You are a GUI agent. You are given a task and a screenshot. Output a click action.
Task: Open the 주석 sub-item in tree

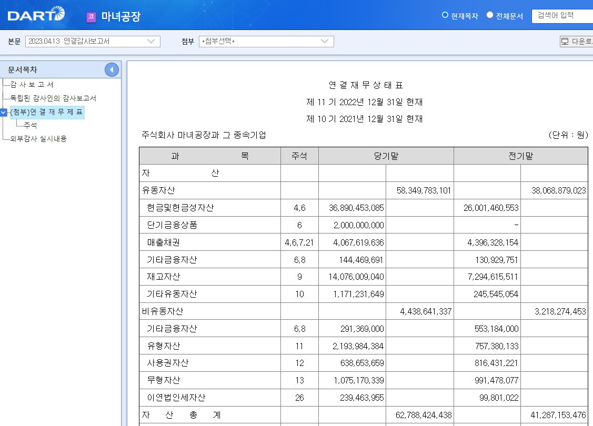pos(31,125)
